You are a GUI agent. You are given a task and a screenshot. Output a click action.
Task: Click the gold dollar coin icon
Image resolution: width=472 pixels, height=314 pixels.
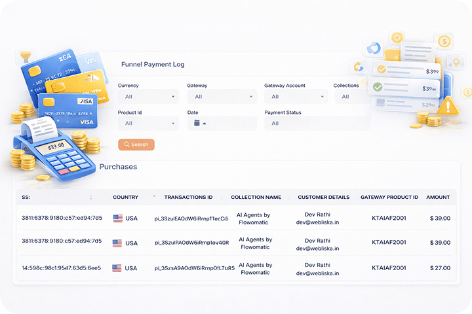[x=445, y=42]
